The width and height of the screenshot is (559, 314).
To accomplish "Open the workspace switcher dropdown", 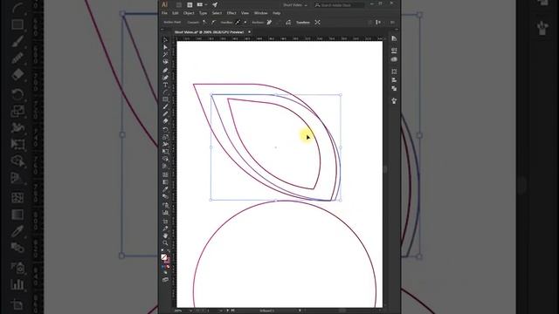I will [295, 5].
